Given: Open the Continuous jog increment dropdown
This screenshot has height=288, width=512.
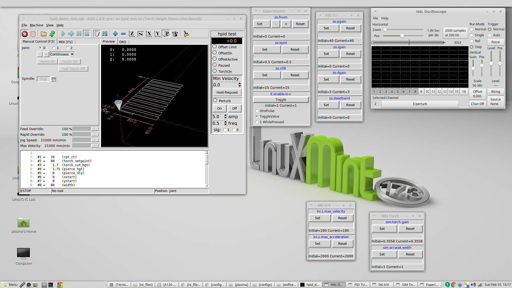Looking at the screenshot, I should tap(72, 54).
